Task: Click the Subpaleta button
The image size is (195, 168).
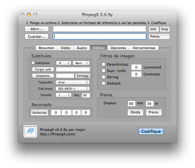Action: tap(43, 76)
